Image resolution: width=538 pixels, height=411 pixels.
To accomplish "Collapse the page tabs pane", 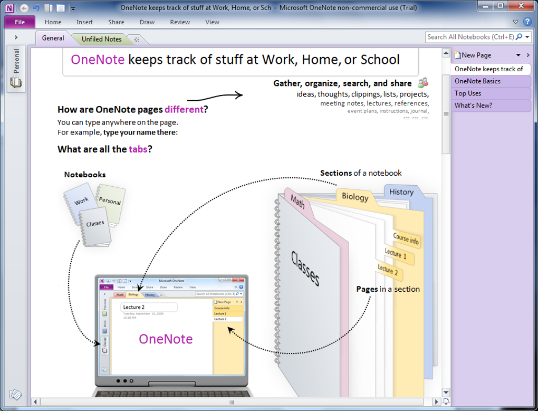I will [x=527, y=55].
